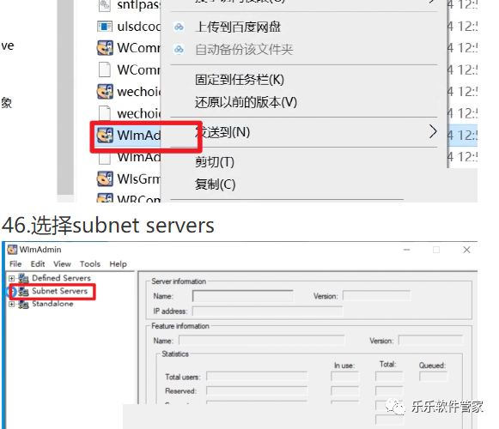The width and height of the screenshot is (499, 429).
Task: Click the Reserved field
Action: click(x=257, y=391)
